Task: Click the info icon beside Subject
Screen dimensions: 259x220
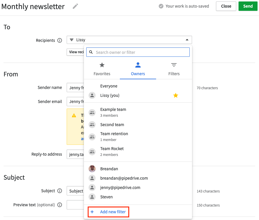Action: coord(60,190)
